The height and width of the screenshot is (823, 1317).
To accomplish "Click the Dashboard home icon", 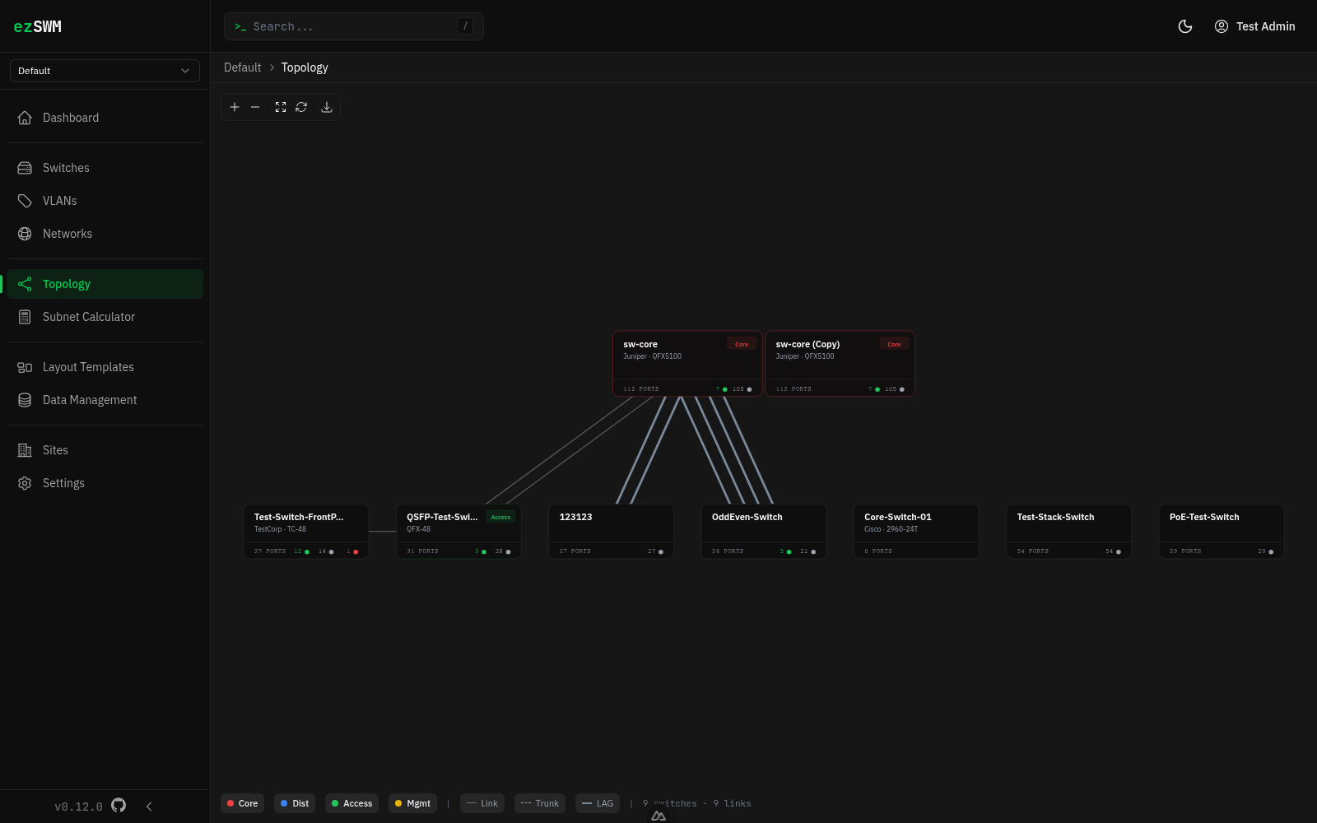I will [25, 118].
